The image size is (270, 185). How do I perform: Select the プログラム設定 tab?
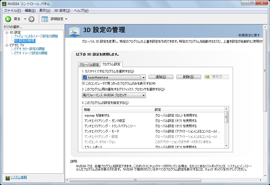111,64
